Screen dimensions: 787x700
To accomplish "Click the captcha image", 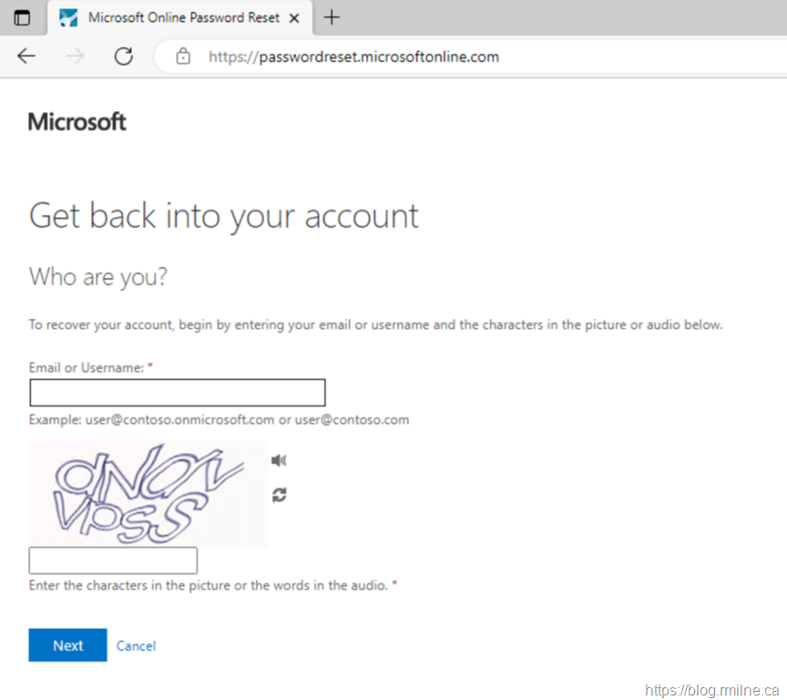I will pyautogui.click(x=148, y=493).
